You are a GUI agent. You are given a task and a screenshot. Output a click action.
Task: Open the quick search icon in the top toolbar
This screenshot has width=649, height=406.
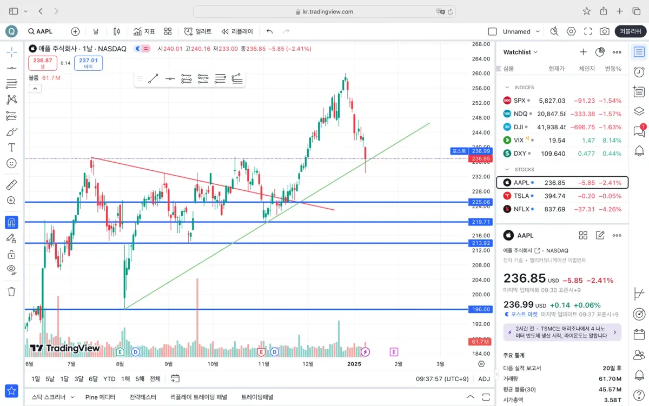click(x=554, y=31)
